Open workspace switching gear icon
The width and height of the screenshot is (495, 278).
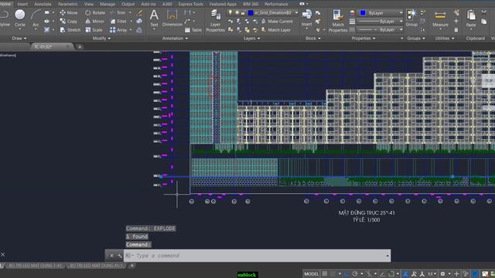tap(442, 274)
